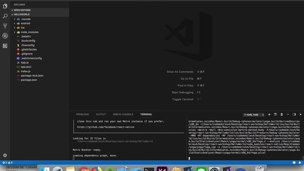Click the App.js JS file icon
This screenshot has height=171, width=304.
[x=18, y=63]
